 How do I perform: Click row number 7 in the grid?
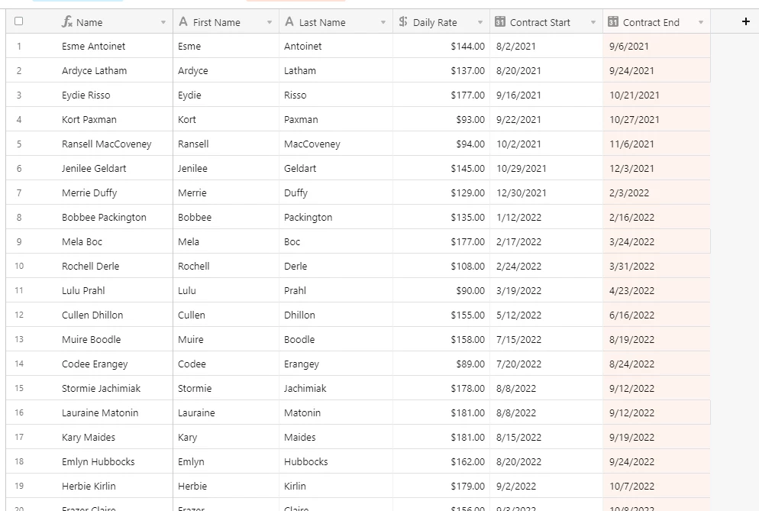click(x=19, y=192)
